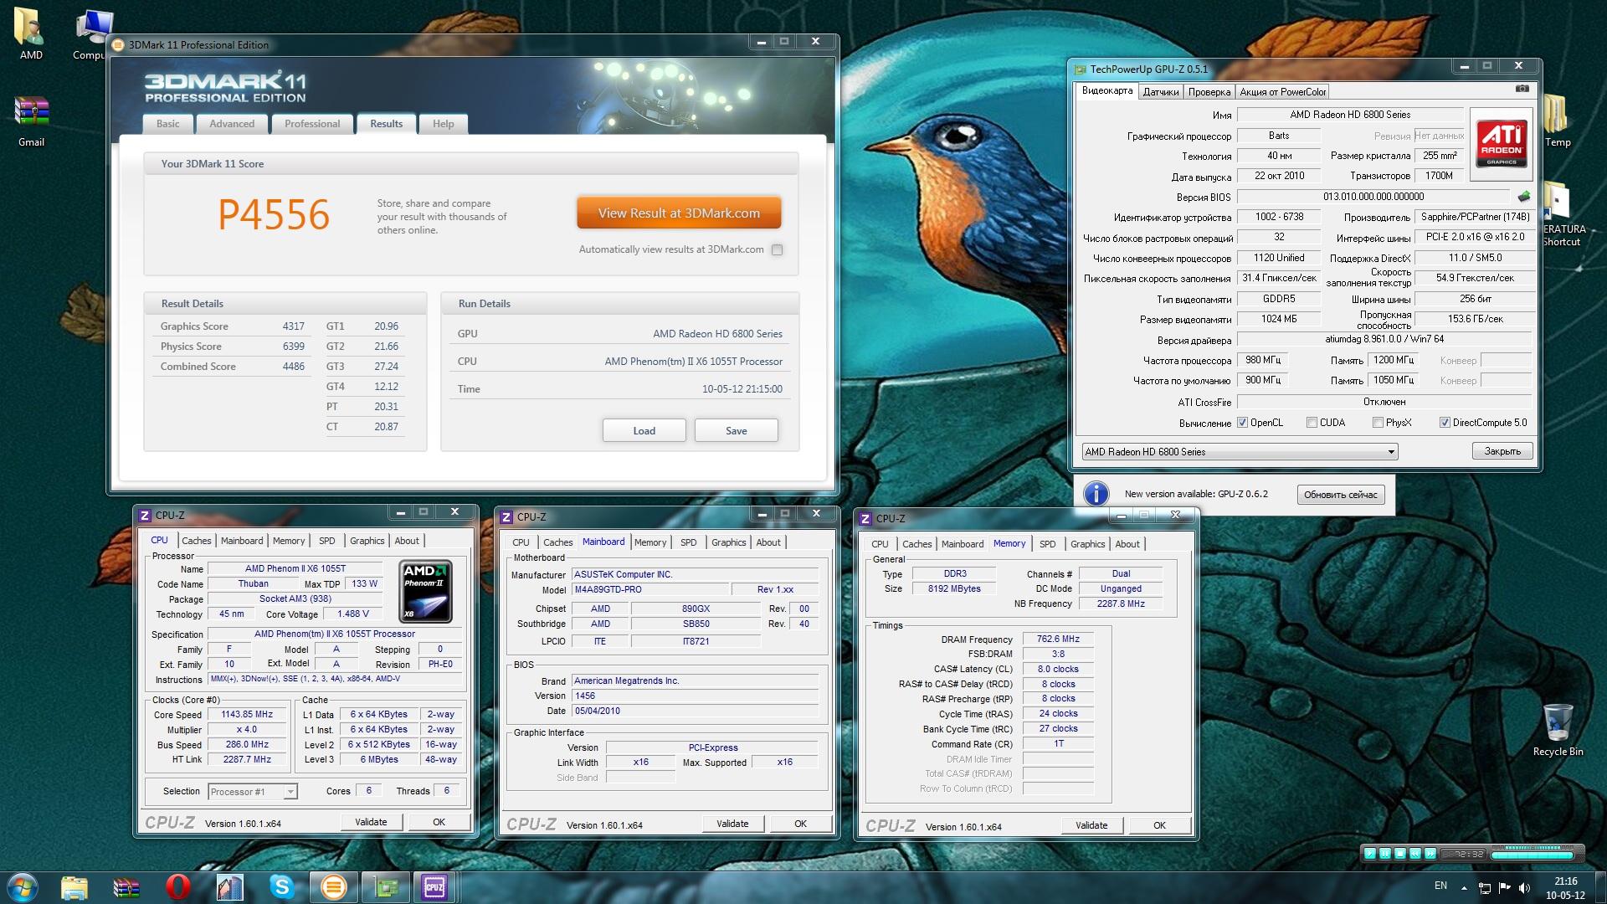This screenshot has height=904, width=1607.
Task: Click the EN language indicator
Action: click(1440, 886)
